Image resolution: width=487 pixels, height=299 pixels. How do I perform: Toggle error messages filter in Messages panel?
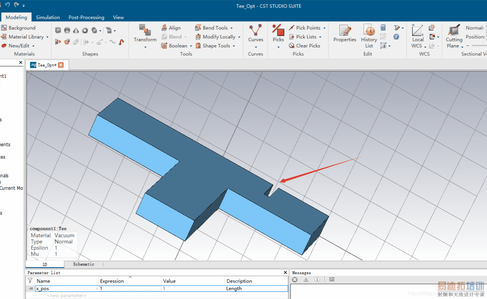click(295, 279)
